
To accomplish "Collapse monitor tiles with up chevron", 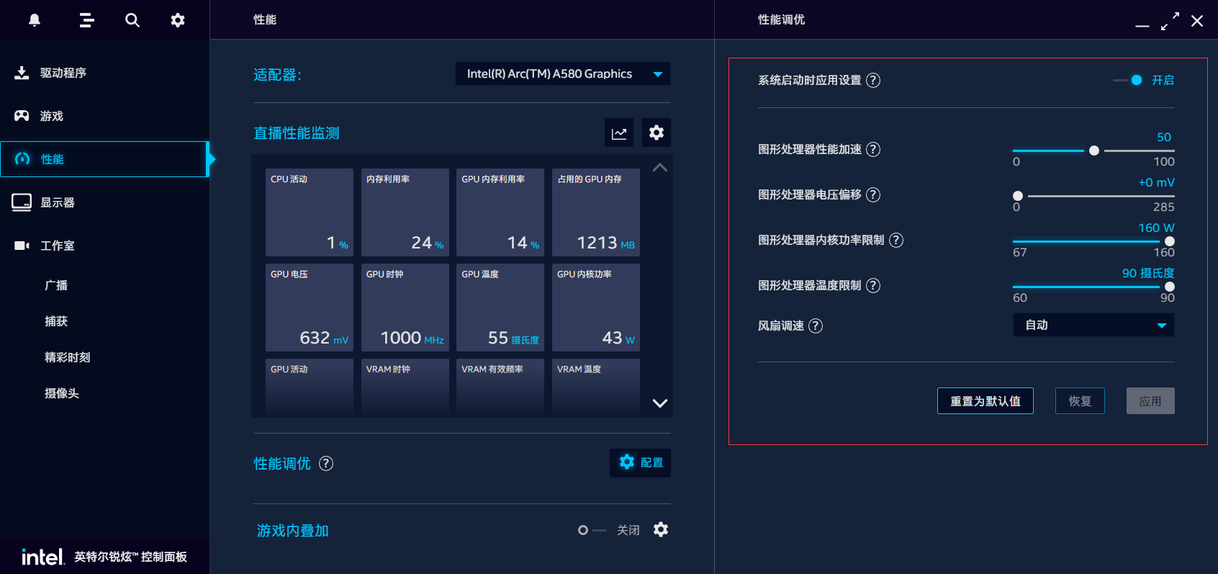I will click(659, 168).
